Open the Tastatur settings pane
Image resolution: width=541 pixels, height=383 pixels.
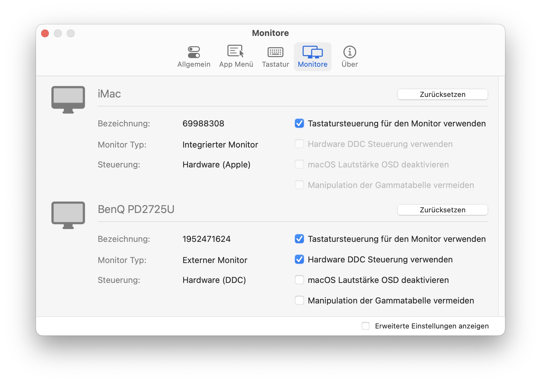(x=275, y=56)
